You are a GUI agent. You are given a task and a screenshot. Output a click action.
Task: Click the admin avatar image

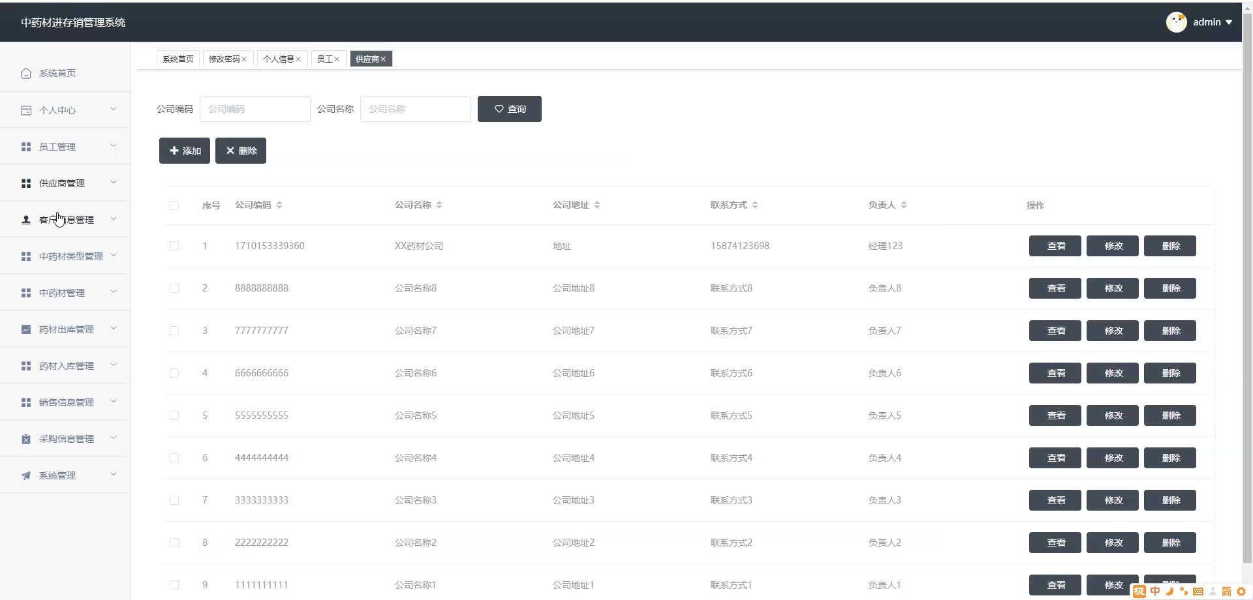point(1177,22)
